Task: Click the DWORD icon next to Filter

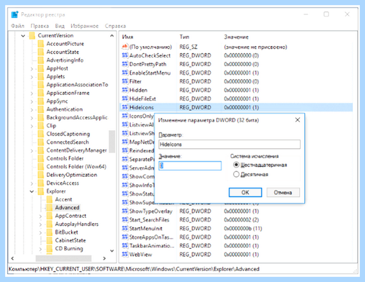Action: pos(125,81)
